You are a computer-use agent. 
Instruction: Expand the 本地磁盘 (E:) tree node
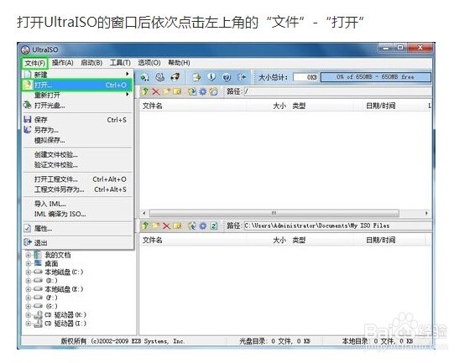tap(29, 289)
